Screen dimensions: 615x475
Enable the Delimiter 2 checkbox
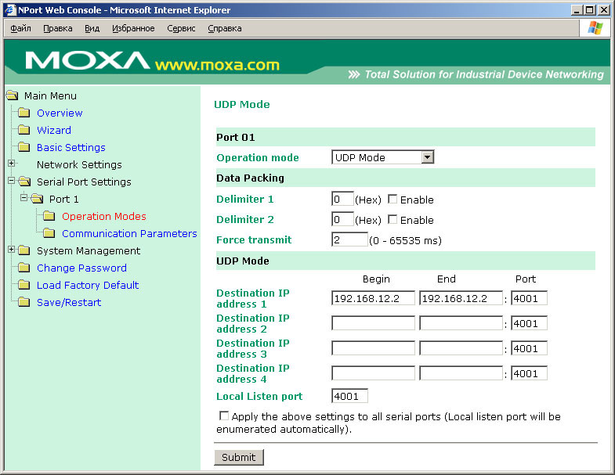click(393, 219)
